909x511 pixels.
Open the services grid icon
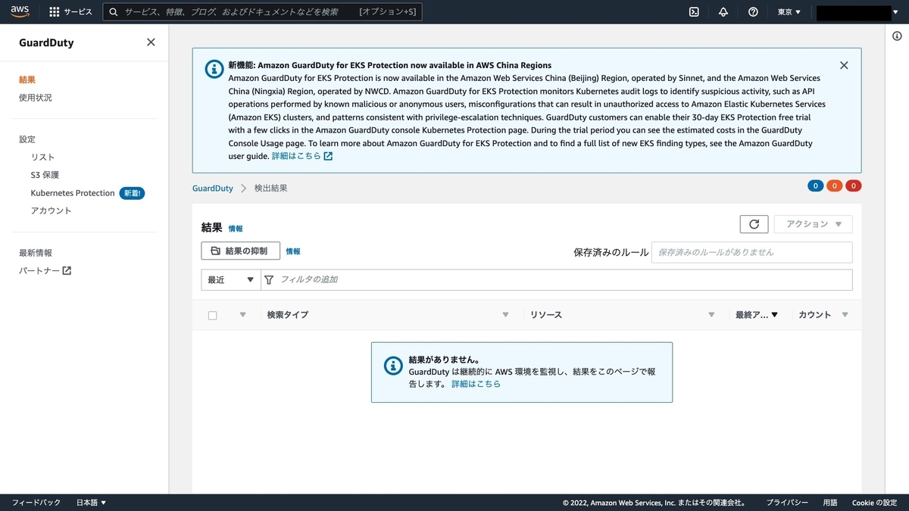54,11
